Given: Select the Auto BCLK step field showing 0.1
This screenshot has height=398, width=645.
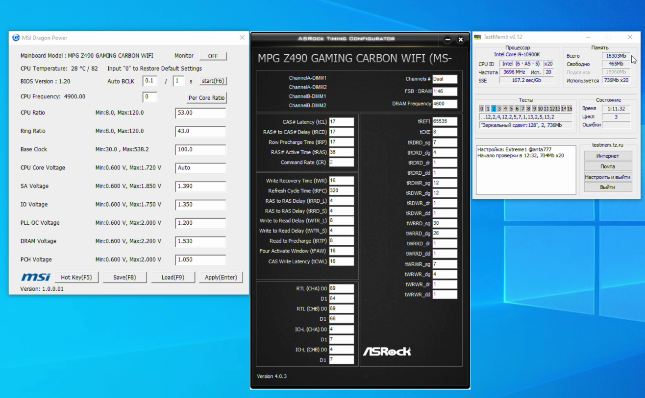Looking at the screenshot, I should [149, 81].
